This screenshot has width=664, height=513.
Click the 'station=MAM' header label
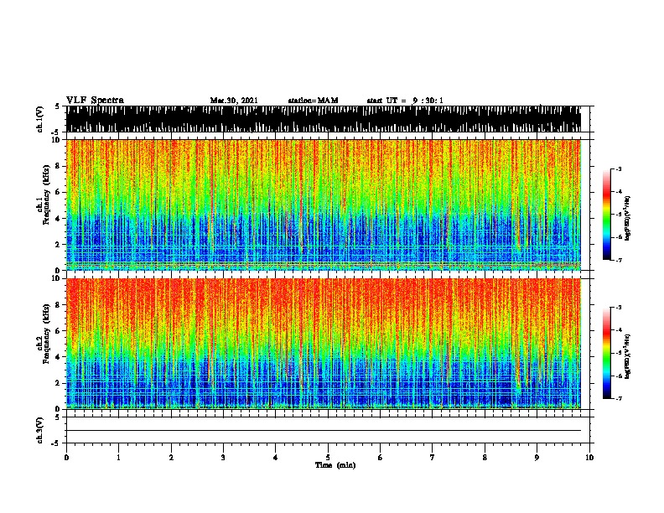(313, 101)
